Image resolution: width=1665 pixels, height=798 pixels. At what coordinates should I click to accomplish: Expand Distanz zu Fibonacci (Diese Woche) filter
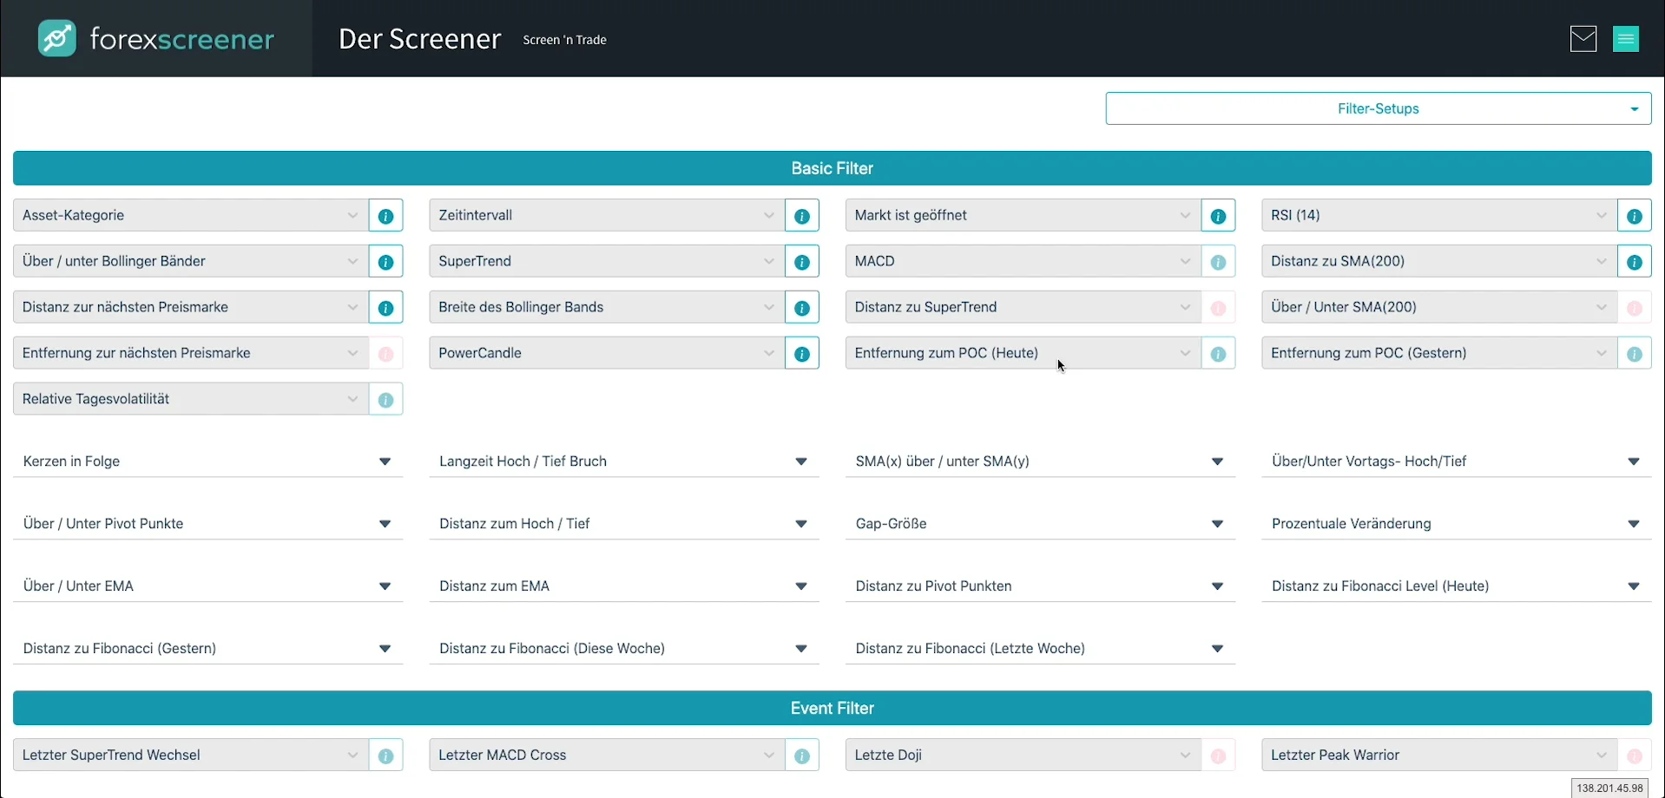click(624, 649)
